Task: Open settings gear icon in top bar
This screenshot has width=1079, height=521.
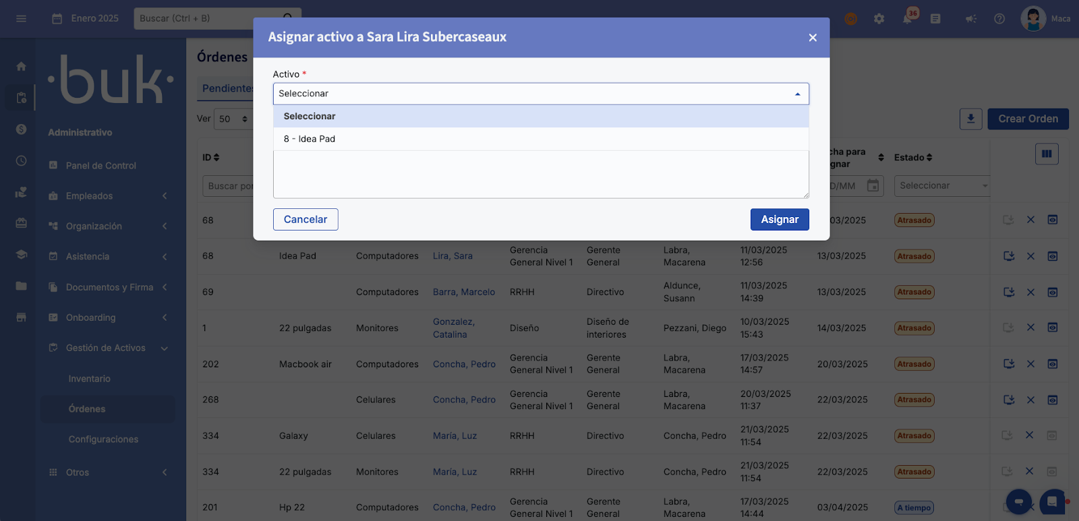Action: point(879,19)
